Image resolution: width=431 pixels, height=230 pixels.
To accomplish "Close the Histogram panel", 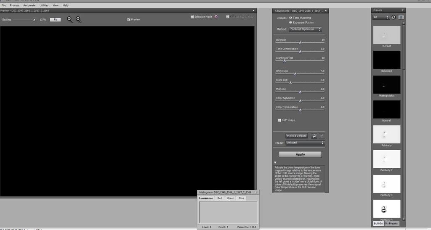I will coord(256,192).
